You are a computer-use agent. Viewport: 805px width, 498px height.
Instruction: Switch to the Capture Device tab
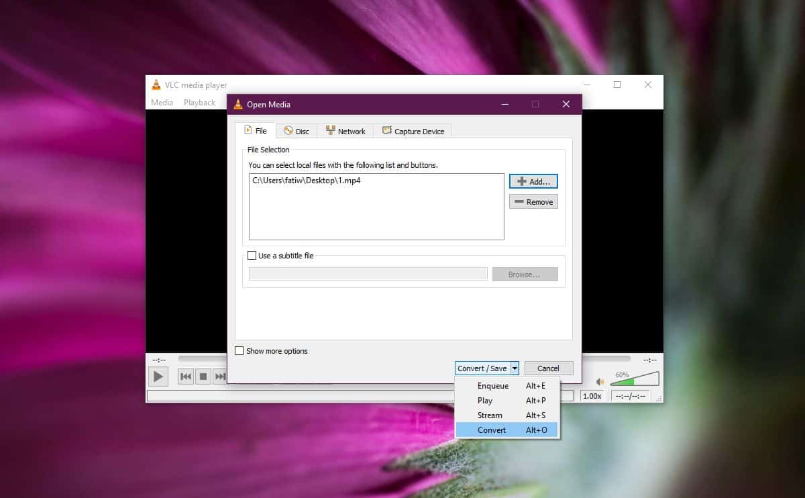tap(413, 131)
